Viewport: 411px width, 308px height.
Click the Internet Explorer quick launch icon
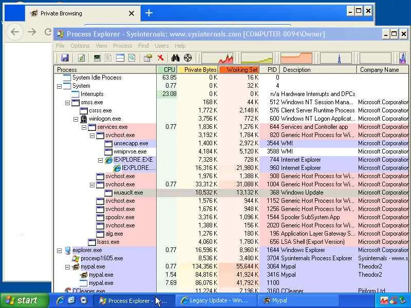click(60, 300)
